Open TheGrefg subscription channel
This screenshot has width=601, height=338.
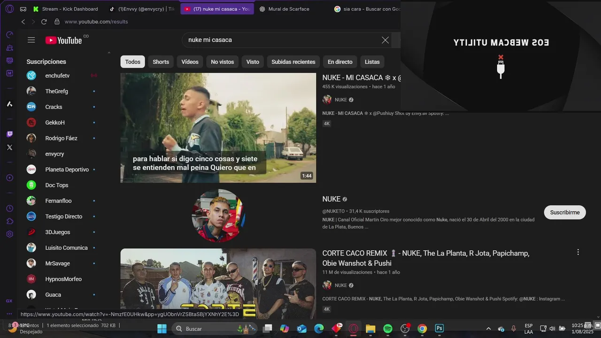(x=57, y=91)
